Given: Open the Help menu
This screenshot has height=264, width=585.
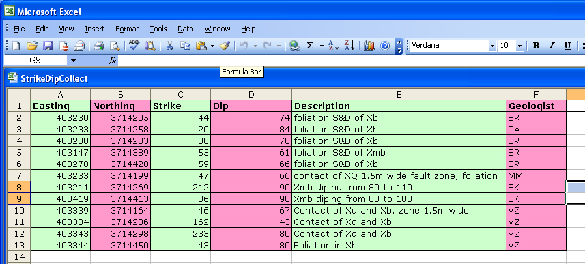Looking at the screenshot, I should (248, 29).
